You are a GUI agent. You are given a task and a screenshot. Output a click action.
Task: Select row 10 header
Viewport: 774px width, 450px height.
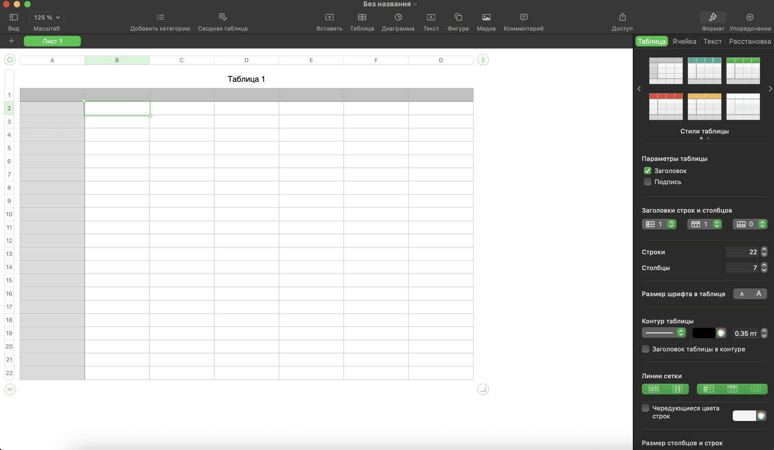(9, 214)
